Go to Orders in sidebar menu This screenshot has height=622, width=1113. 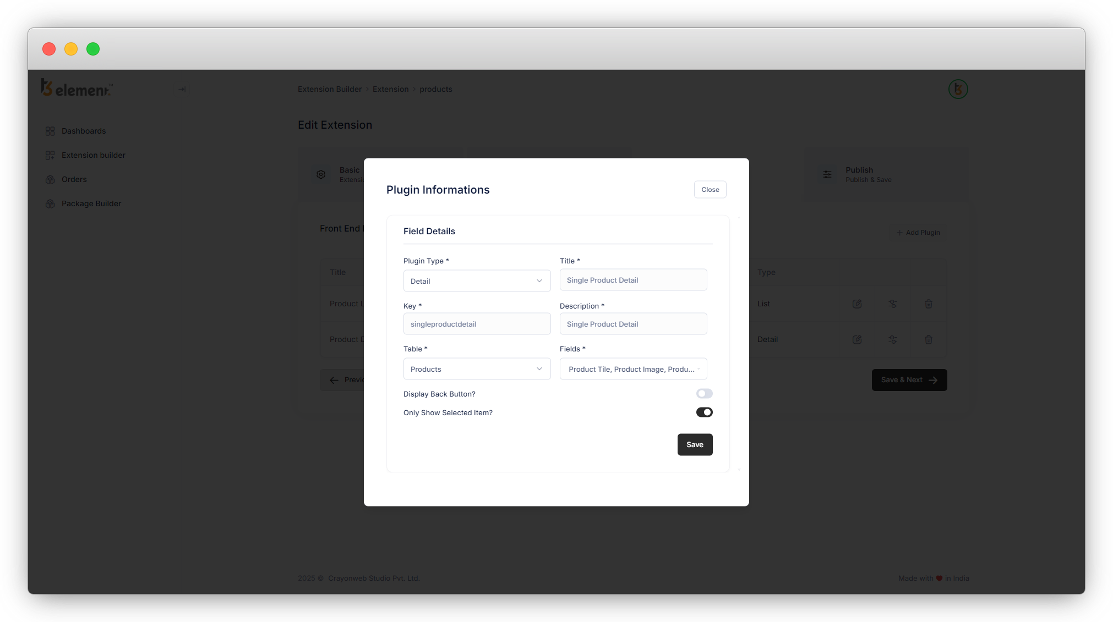click(x=74, y=179)
